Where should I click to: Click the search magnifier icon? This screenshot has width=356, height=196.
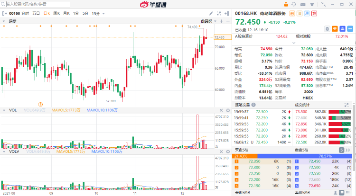pyautogui.click(x=3, y=4)
